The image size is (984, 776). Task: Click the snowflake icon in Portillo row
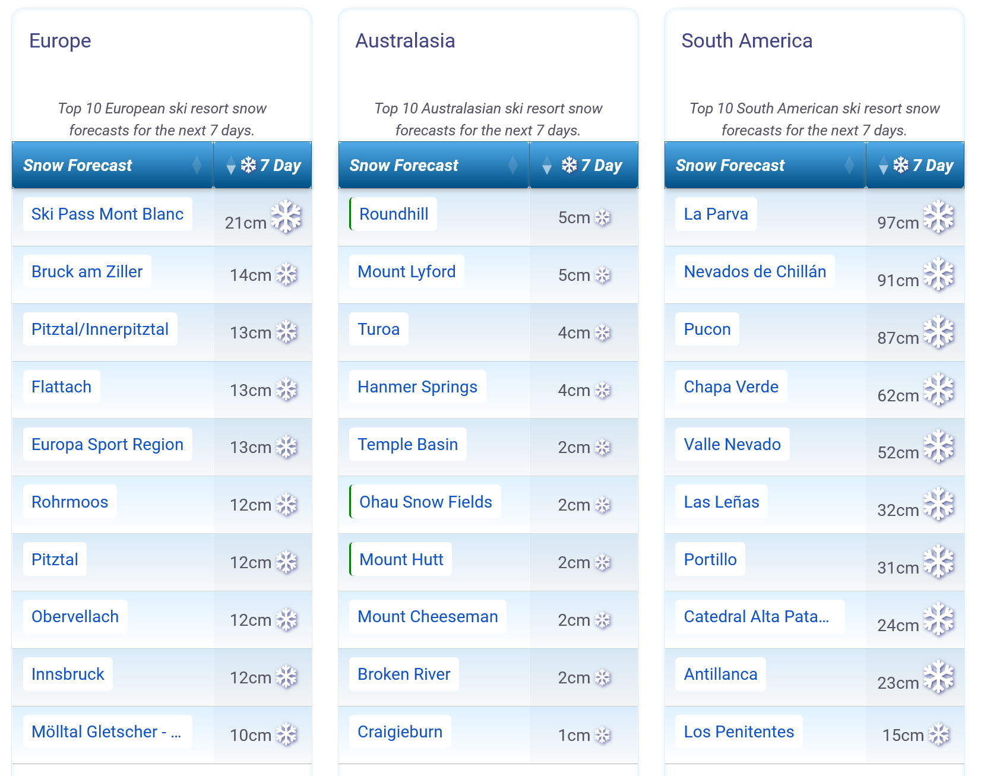coord(939,562)
